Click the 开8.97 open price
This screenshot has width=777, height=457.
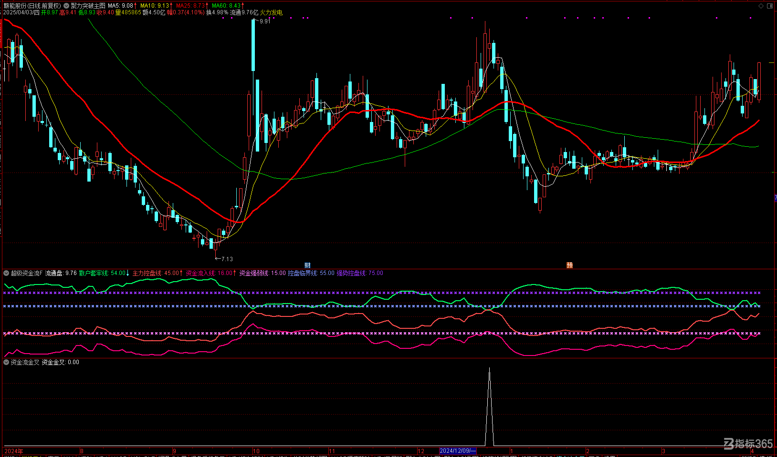50,12
